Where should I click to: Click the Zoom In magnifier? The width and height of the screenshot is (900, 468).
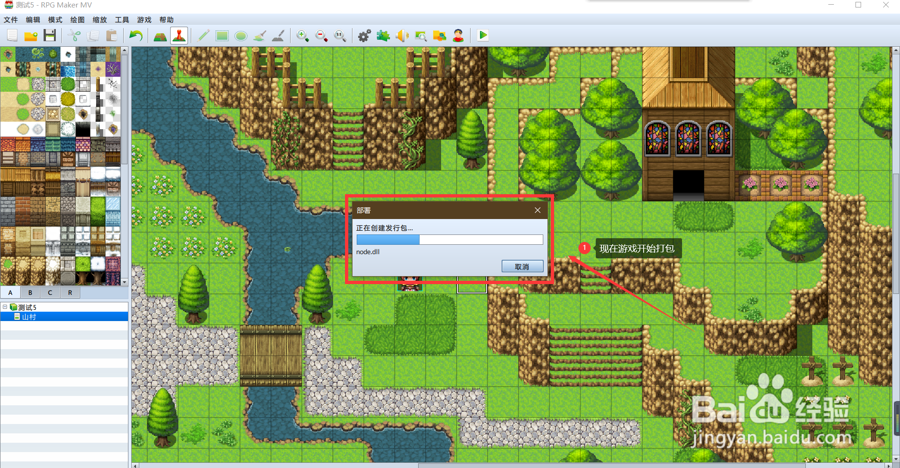coord(303,36)
